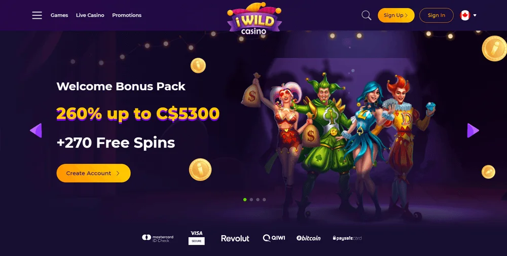Click the Mastercard ID Check logo
This screenshot has height=256, width=507.
pos(158,238)
